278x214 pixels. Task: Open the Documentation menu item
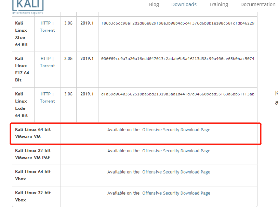(x=258, y=4)
